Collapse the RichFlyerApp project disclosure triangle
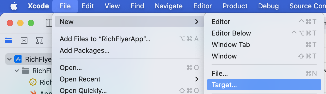This screenshot has height=94, width=326. [9, 59]
